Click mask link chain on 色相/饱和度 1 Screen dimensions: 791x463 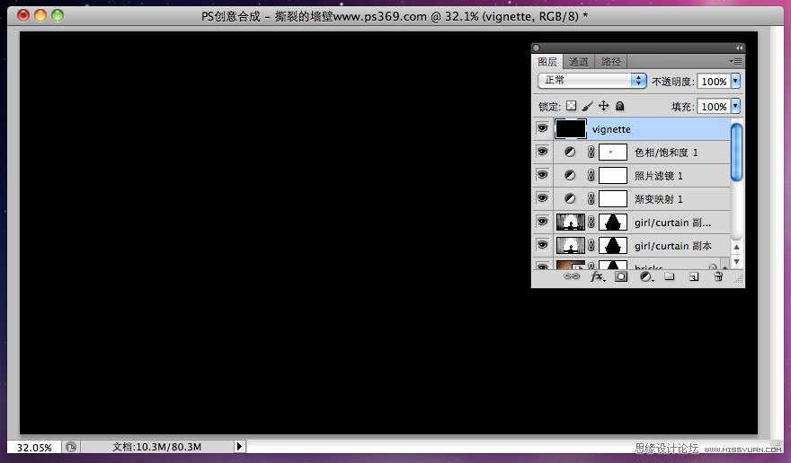[x=591, y=152]
